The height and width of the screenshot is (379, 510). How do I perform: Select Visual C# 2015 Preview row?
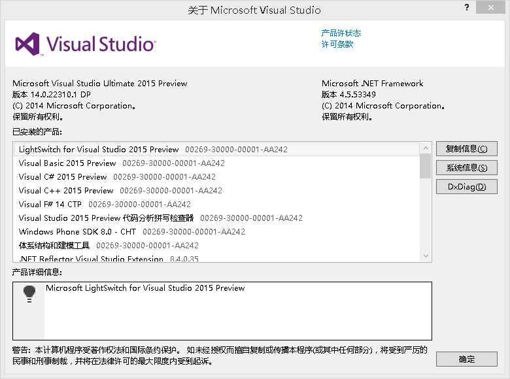[x=216, y=176]
